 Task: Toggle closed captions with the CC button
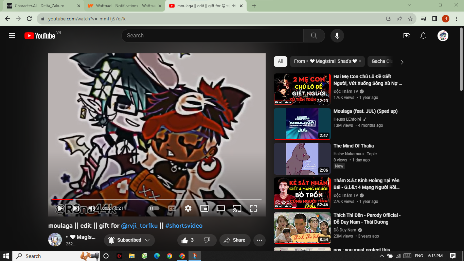pos(172,208)
